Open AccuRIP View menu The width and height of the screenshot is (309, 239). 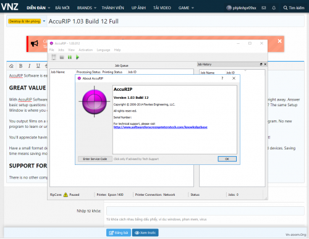71,50
